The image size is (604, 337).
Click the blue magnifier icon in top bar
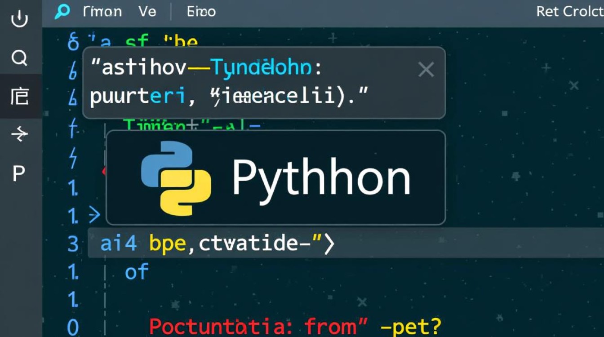click(x=62, y=12)
